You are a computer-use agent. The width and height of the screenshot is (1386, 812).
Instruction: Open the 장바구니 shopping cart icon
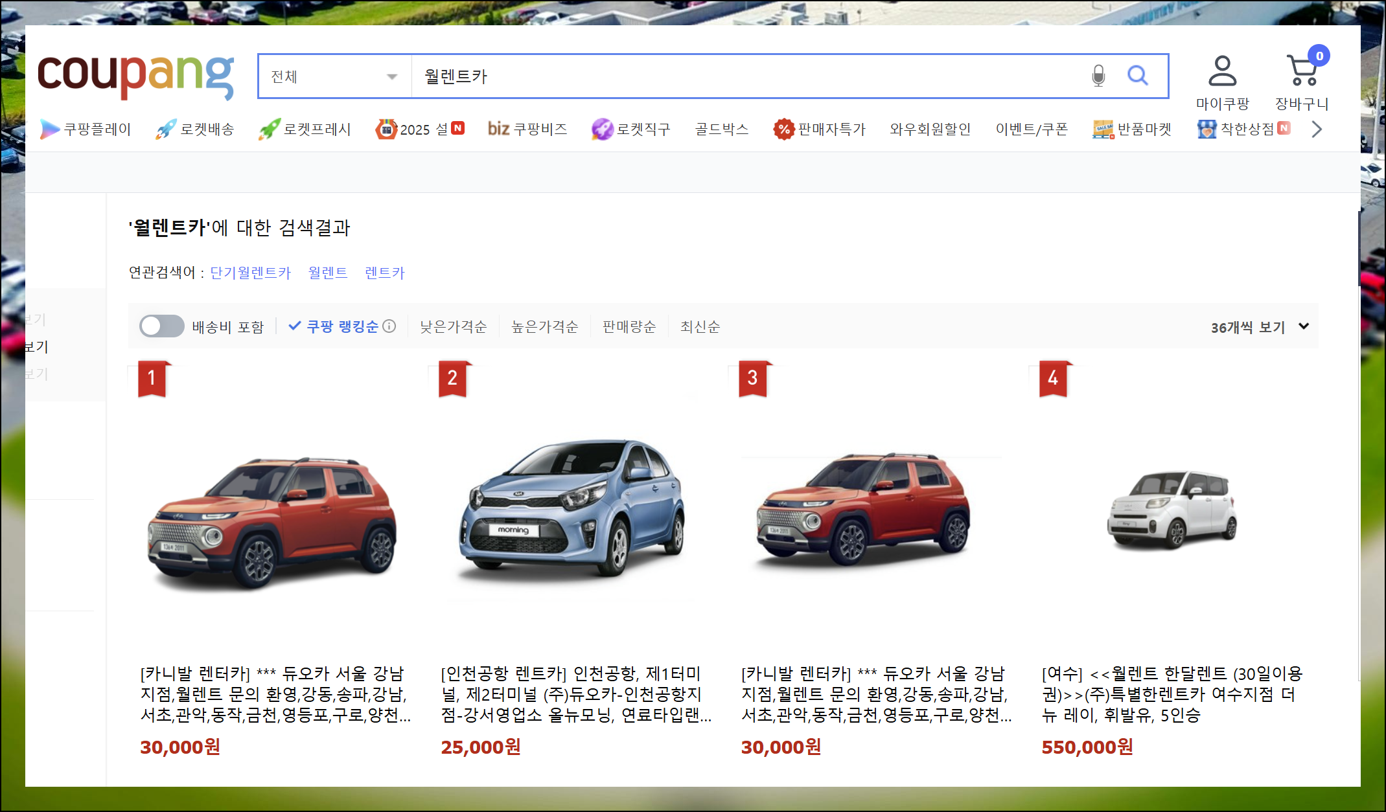click(x=1302, y=71)
